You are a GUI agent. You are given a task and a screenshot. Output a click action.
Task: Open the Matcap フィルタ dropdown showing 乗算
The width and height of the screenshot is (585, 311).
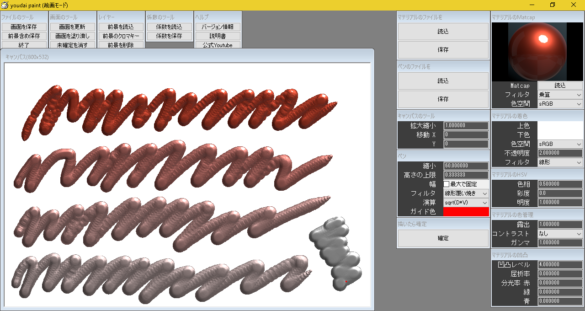click(560, 95)
